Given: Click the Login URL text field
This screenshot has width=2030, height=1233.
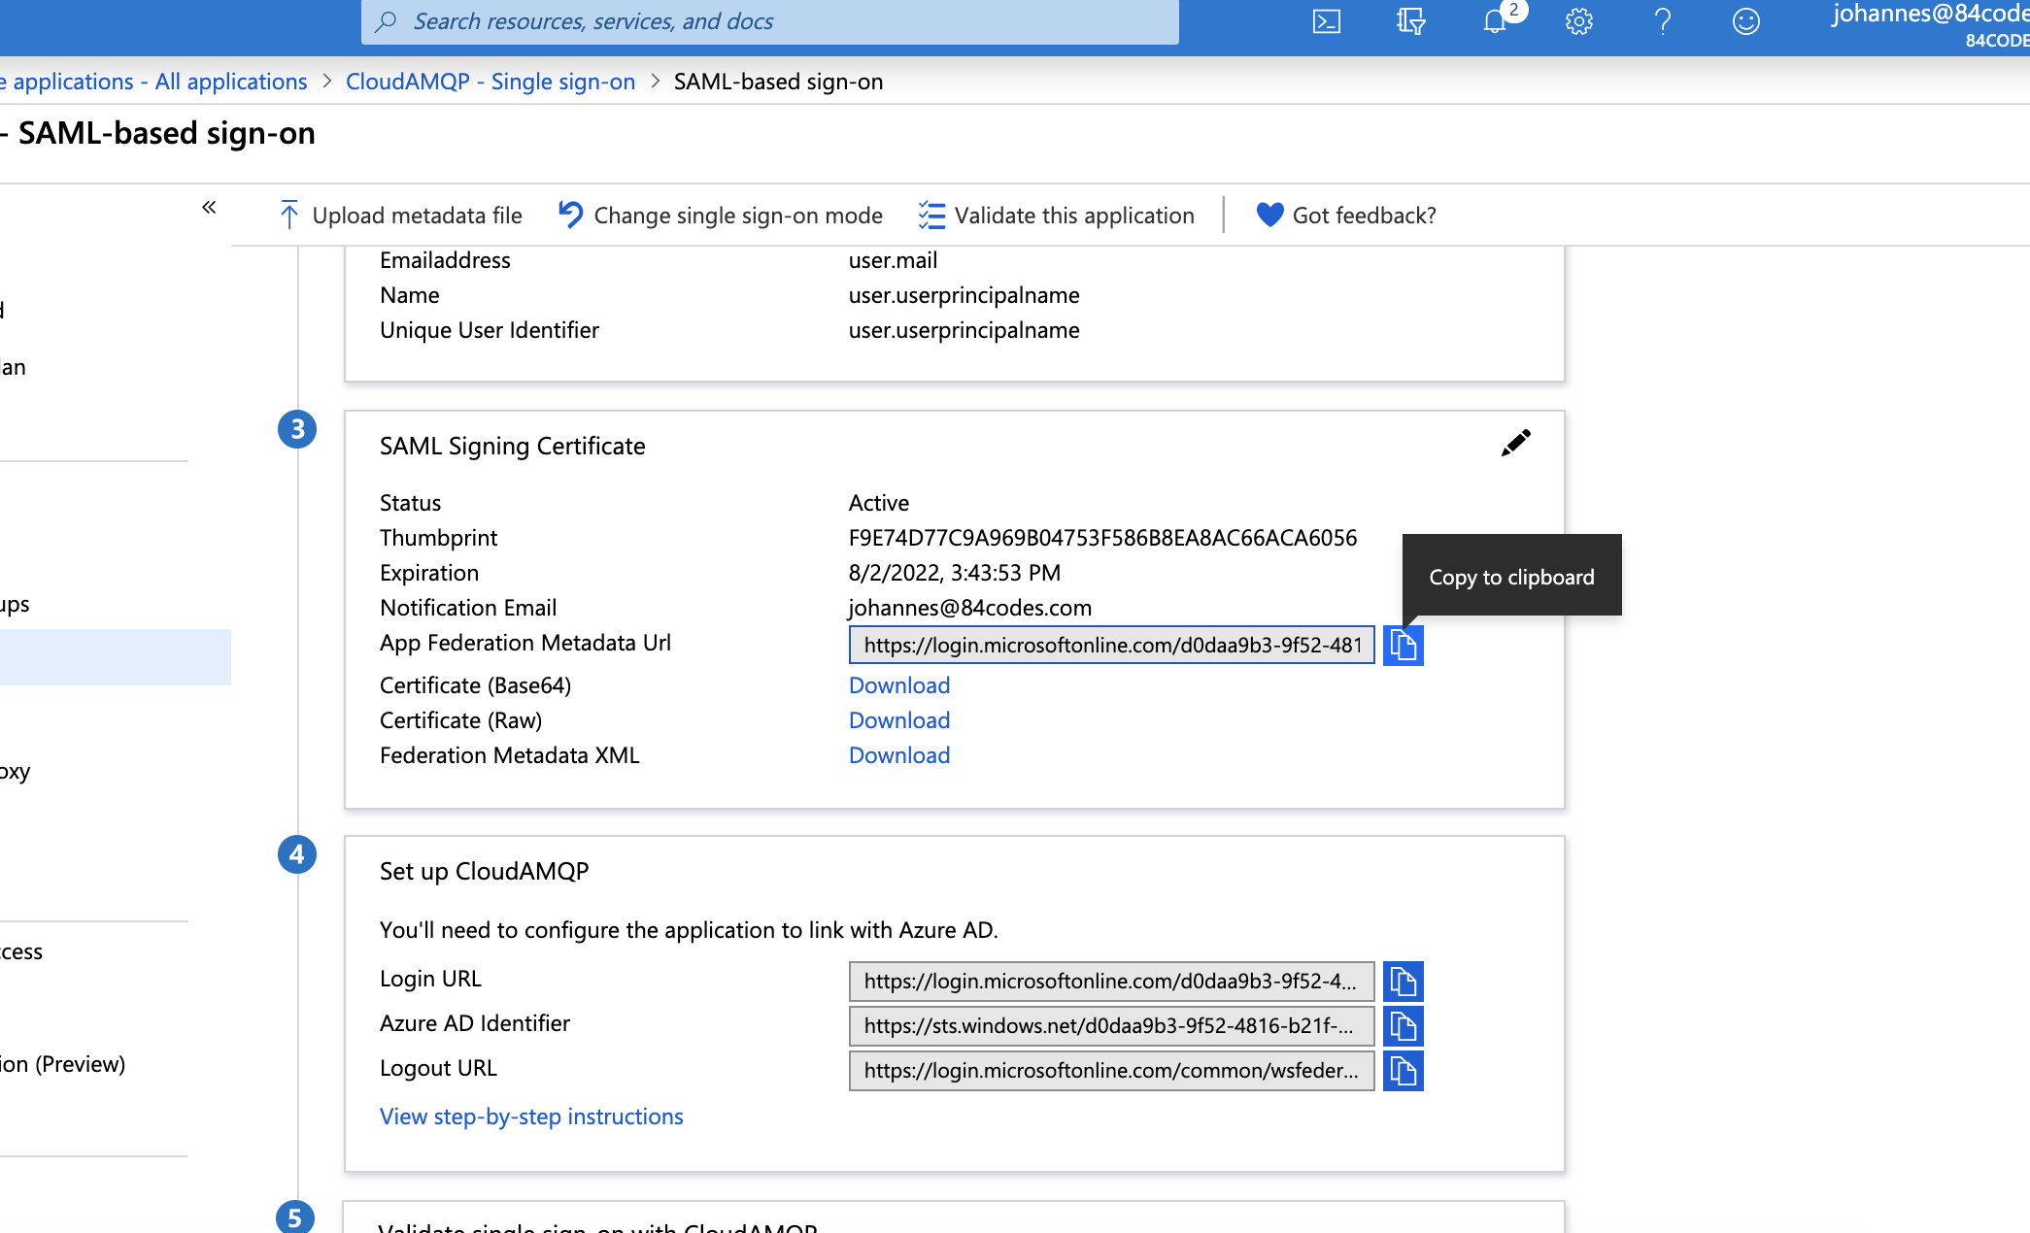Looking at the screenshot, I should click(1112, 982).
